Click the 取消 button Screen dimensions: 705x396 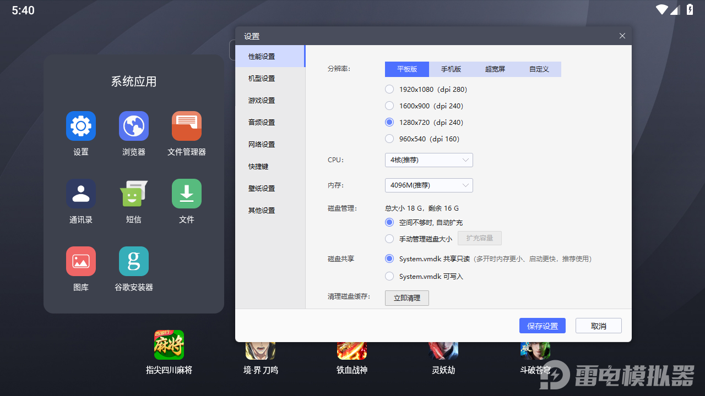coord(598,326)
